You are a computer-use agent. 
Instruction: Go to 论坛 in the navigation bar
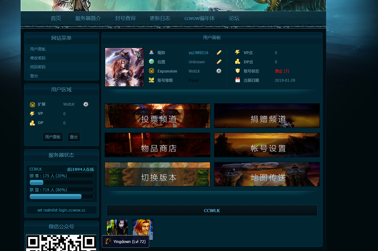point(234,18)
